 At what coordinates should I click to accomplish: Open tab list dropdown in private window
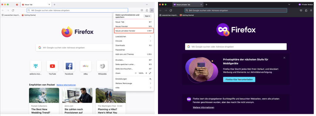point(289,4)
